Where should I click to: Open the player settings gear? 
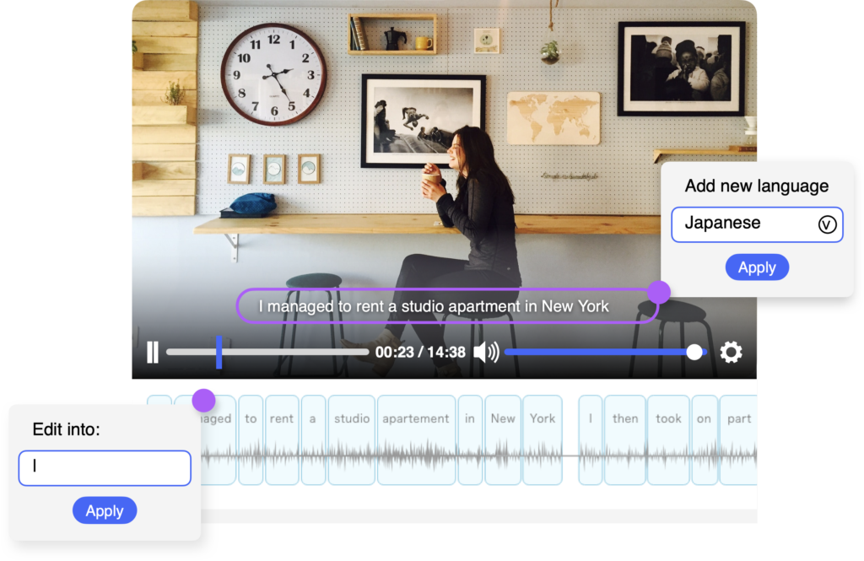(730, 352)
